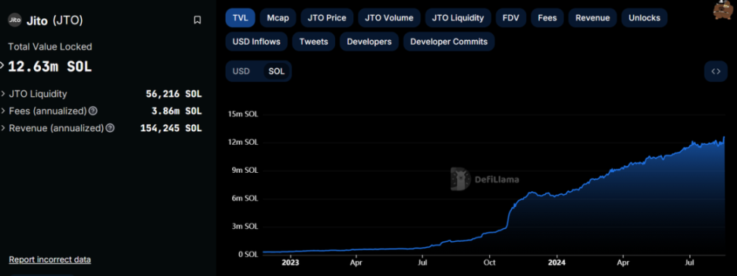Bookmark Jito with the bookmark icon

pyautogui.click(x=197, y=20)
